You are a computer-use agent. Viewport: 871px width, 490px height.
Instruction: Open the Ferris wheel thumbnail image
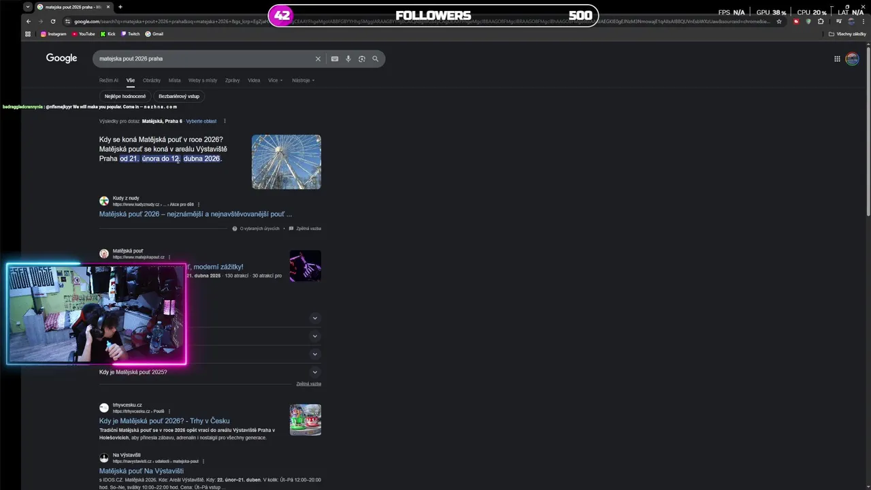pyautogui.click(x=286, y=162)
